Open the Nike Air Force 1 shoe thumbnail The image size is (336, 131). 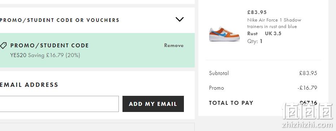pos(224,34)
